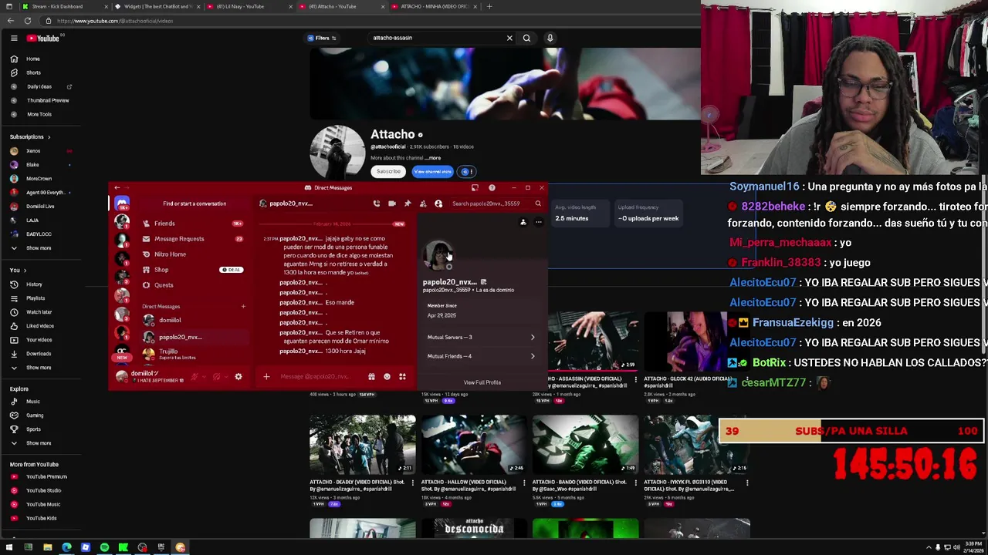
Task: Open the ATTACHO - HALLOW video thumbnail
Action: coord(474,444)
